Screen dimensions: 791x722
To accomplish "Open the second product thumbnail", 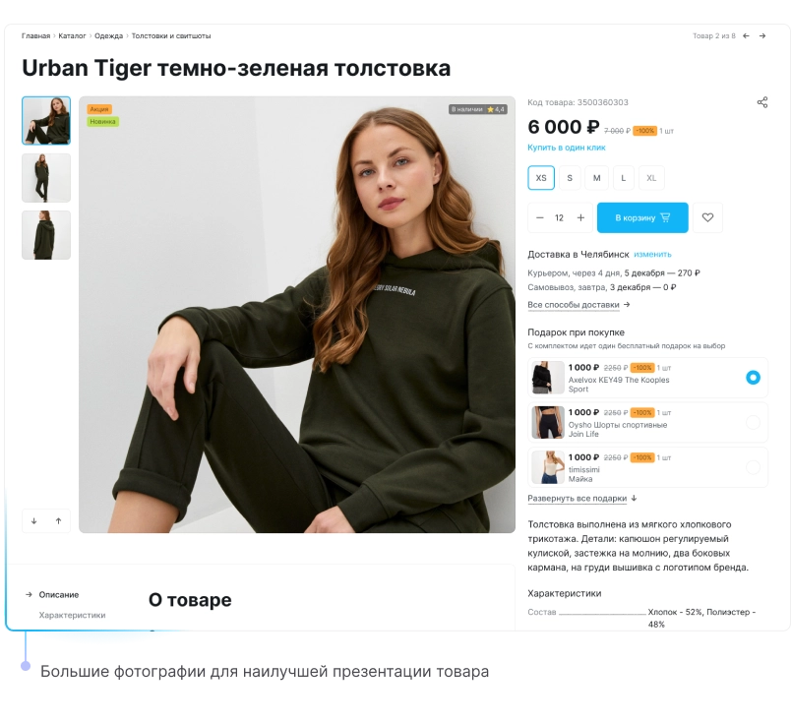I will (x=46, y=178).
